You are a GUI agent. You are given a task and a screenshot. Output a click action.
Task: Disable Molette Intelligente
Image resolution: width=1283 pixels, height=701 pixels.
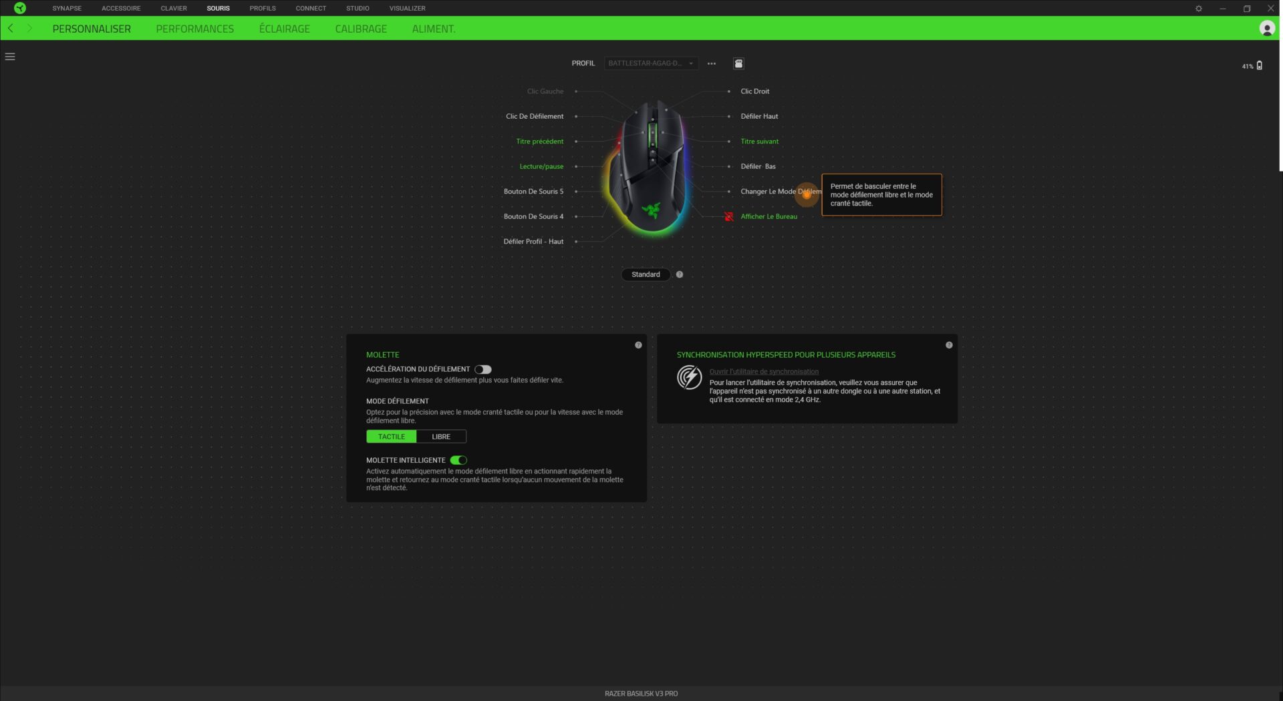(459, 460)
